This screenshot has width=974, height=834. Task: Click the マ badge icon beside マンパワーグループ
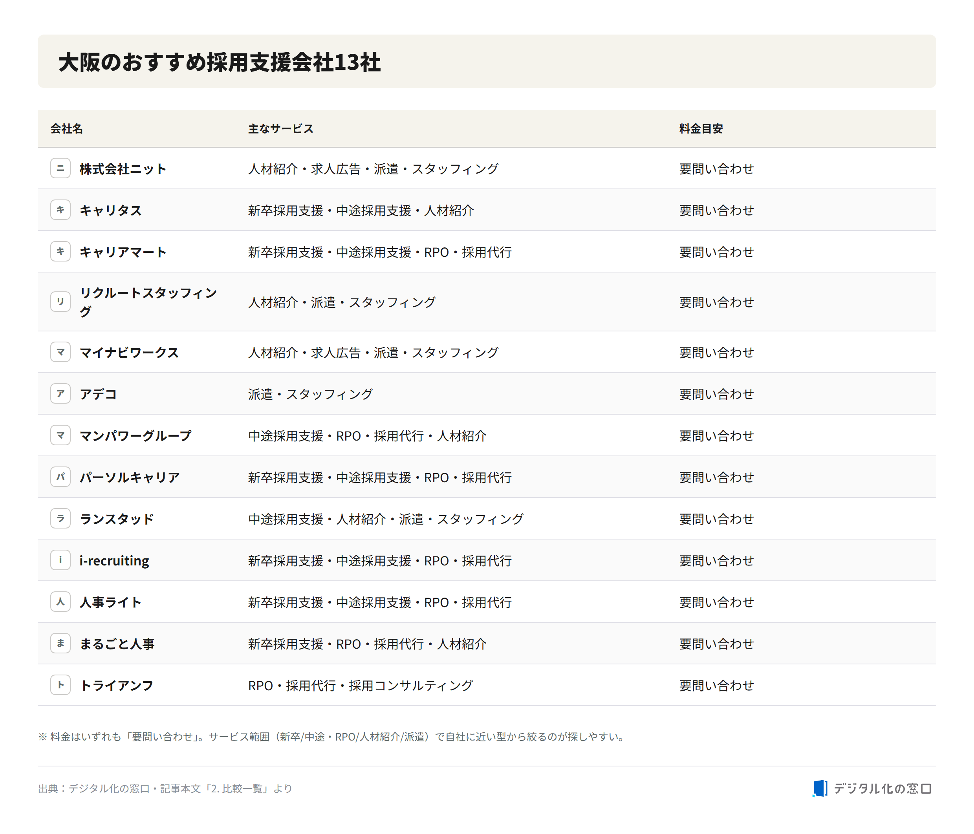(x=60, y=435)
